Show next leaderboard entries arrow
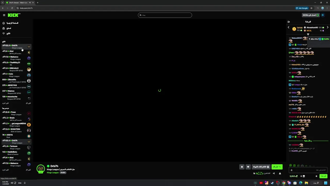This screenshot has height=186, width=330. tap(327, 27)
